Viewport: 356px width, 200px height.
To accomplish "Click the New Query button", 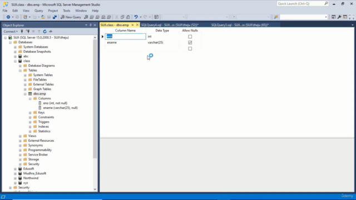I will [71, 17].
